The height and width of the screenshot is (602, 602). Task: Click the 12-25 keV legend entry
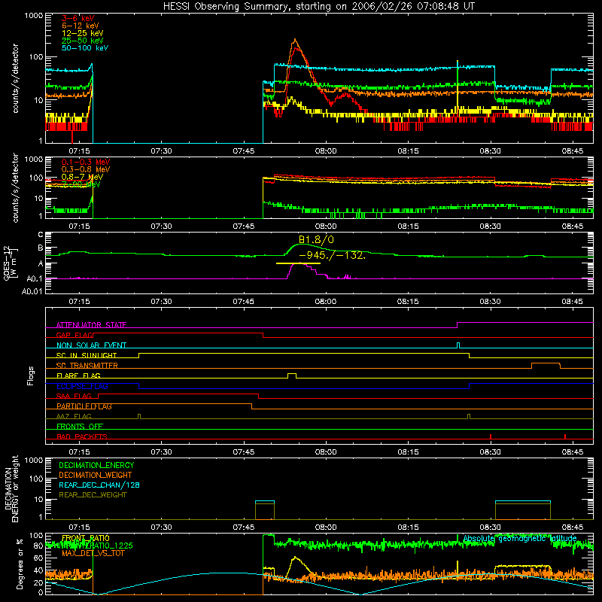pyautogui.click(x=82, y=33)
